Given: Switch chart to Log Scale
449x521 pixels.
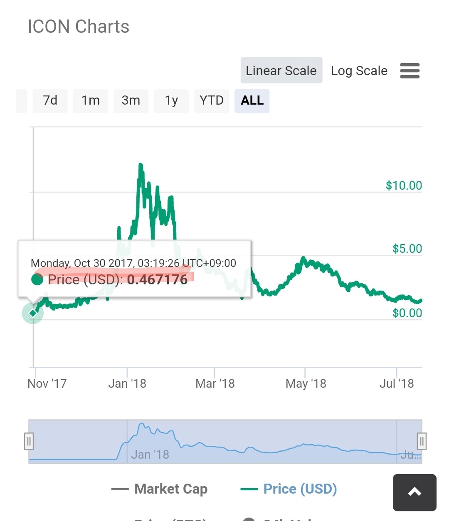Looking at the screenshot, I should [x=359, y=71].
